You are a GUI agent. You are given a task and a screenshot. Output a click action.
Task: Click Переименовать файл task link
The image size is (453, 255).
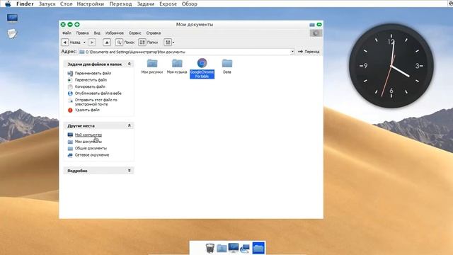[93, 73]
